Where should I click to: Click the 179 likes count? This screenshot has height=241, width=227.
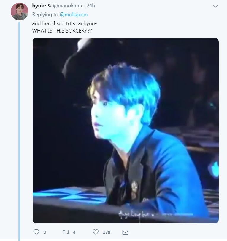[107, 232]
